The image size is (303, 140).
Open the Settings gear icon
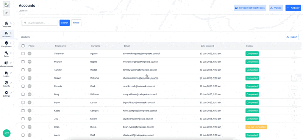(x=6, y=93)
